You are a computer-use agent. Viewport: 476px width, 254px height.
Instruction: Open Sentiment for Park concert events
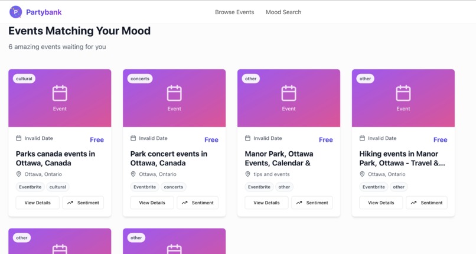[x=198, y=203]
